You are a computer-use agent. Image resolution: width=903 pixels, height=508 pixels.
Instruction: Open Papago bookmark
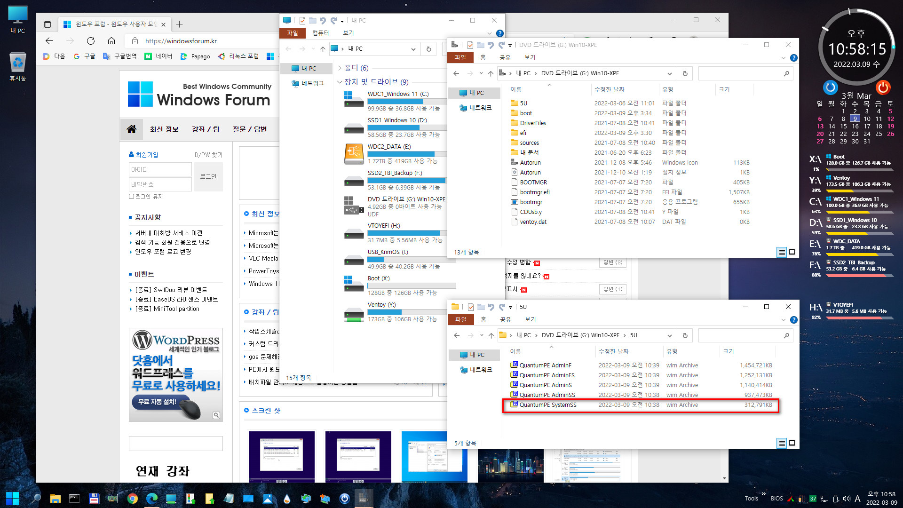195,56
